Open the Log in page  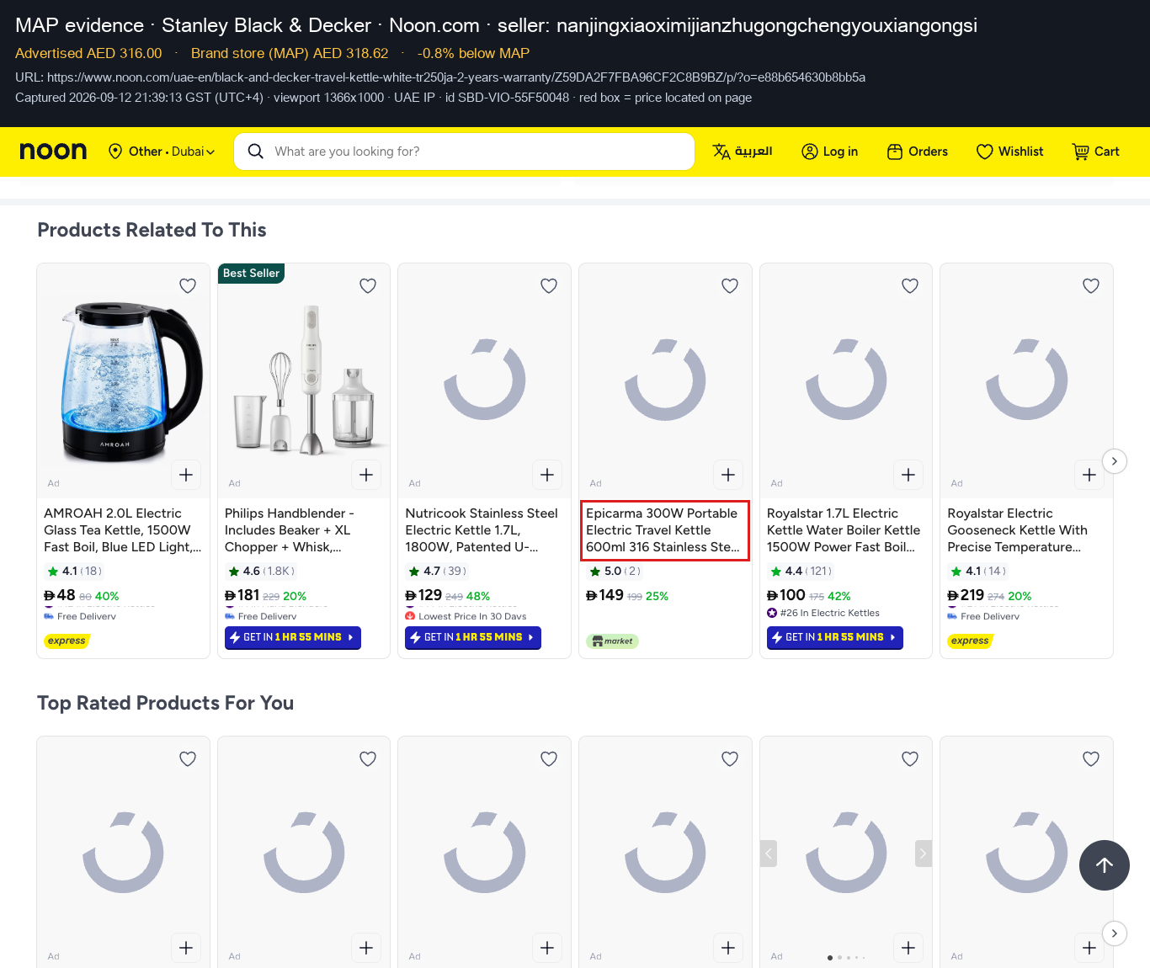[x=830, y=152]
